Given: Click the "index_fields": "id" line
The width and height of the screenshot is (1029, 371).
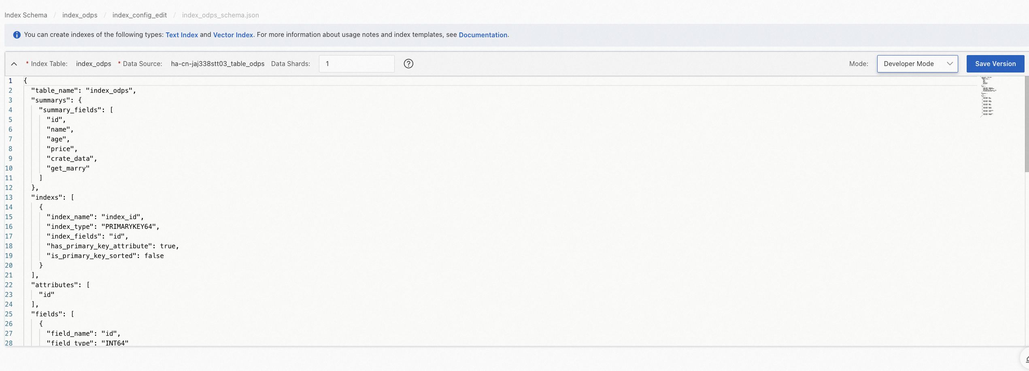Looking at the screenshot, I should [x=87, y=236].
